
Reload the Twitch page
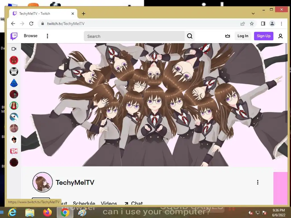click(x=31, y=24)
